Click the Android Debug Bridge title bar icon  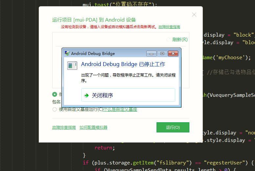point(67,53)
